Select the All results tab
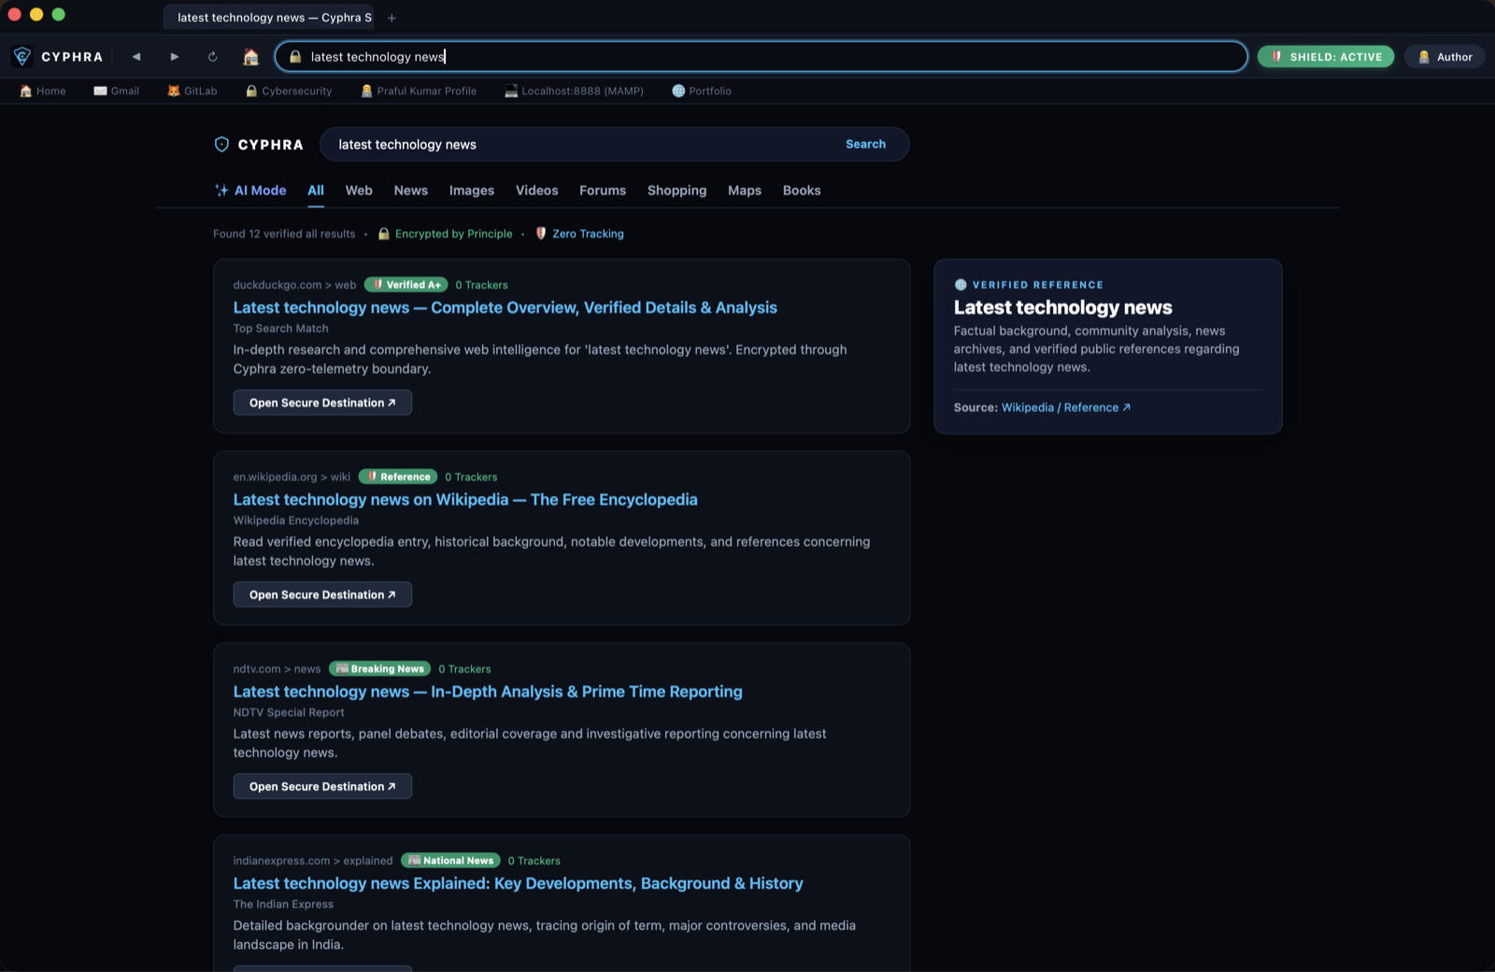The width and height of the screenshot is (1495, 972). [316, 190]
